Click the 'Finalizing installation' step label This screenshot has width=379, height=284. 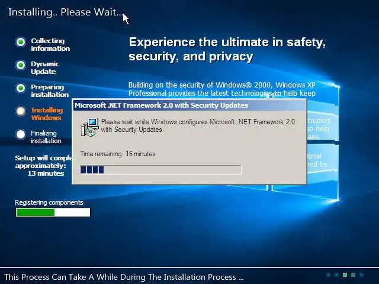point(46,137)
